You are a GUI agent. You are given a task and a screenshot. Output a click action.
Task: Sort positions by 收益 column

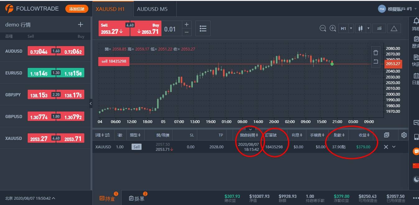tap(364, 135)
